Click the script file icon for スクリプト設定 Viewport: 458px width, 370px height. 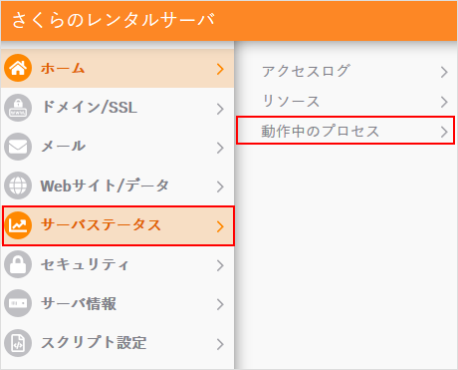coord(18,343)
